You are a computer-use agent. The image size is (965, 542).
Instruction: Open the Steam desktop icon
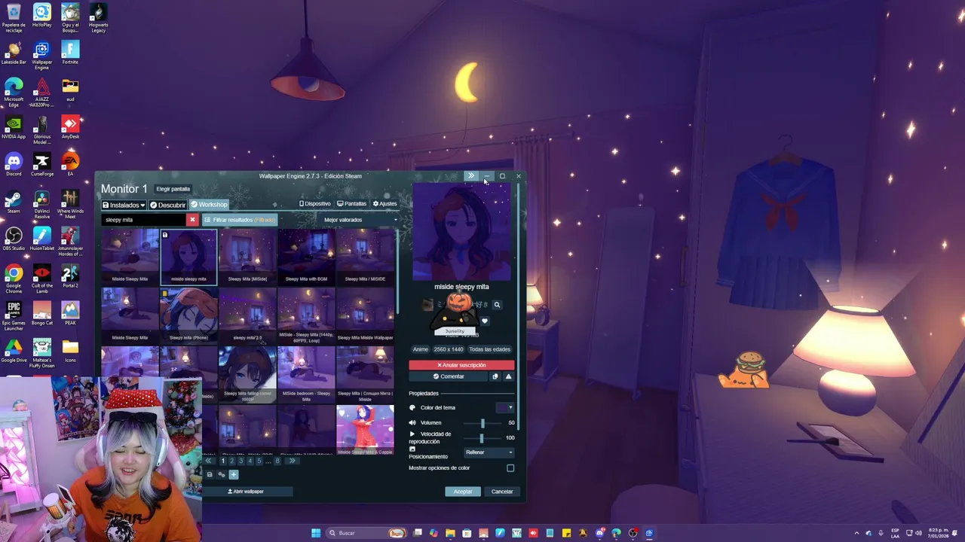(x=14, y=202)
